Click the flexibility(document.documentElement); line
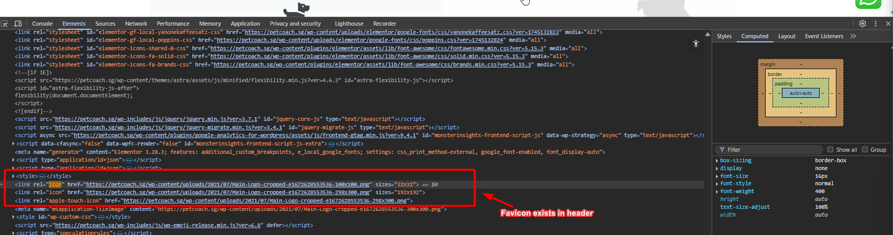893x235 pixels. (x=74, y=96)
